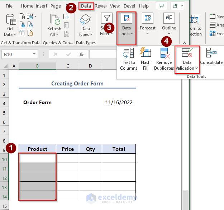Click the 'Creating Order Form' title cell
Screen dimensions: 224x210
77,84
